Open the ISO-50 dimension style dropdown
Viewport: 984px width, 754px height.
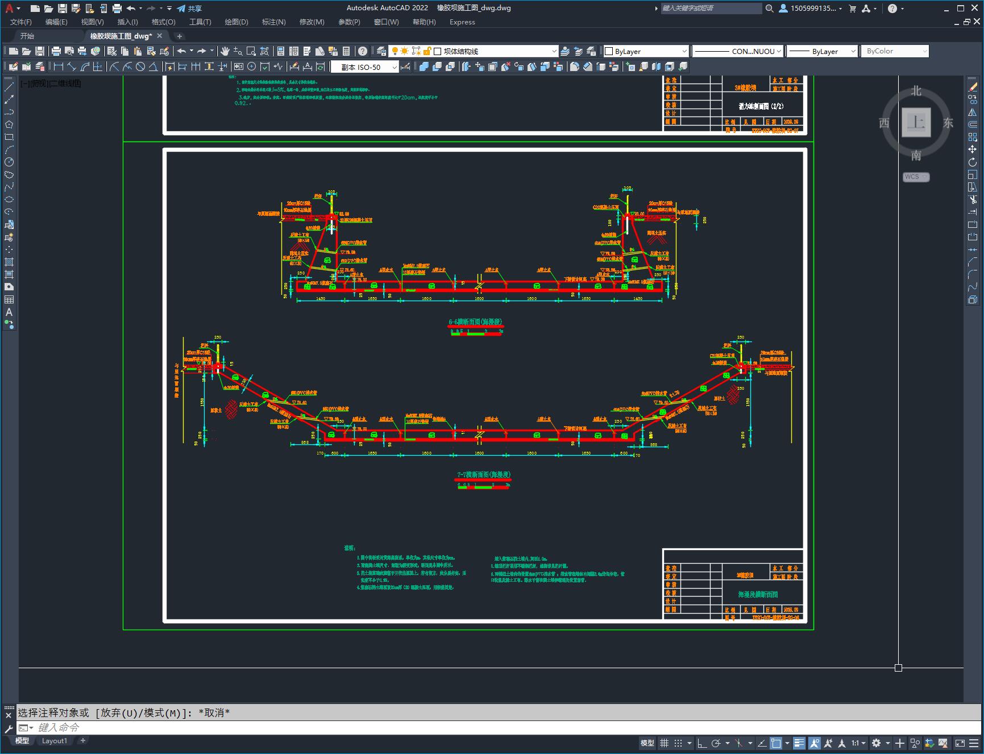point(395,67)
